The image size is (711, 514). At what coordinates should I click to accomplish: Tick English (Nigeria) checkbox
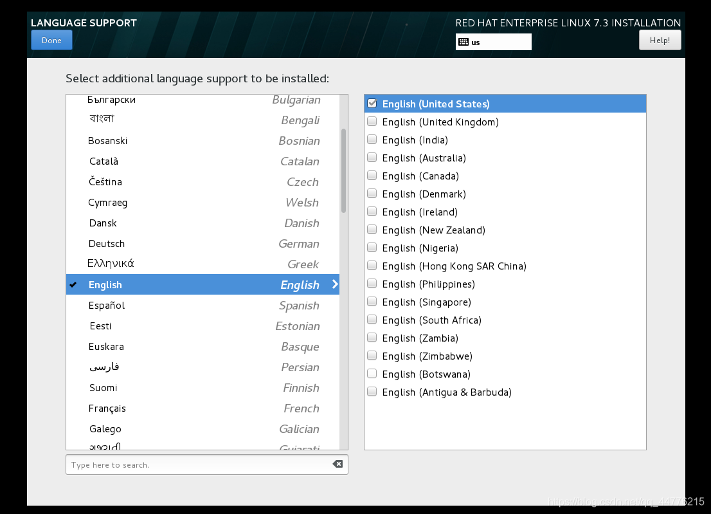(x=372, y=248)
